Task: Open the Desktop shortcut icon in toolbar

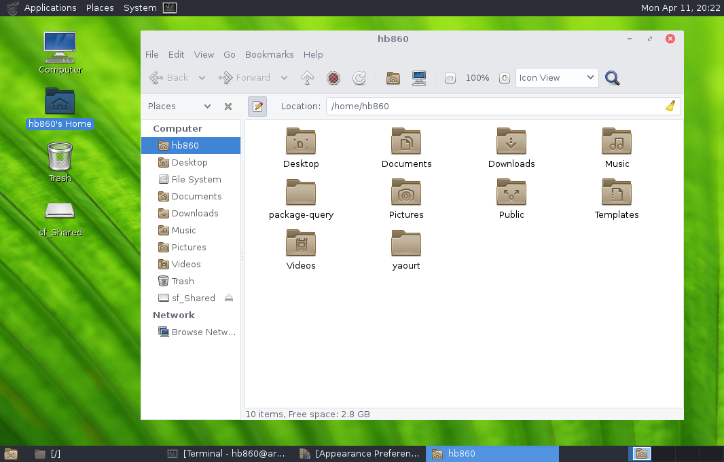Action: tap(419, 77)
